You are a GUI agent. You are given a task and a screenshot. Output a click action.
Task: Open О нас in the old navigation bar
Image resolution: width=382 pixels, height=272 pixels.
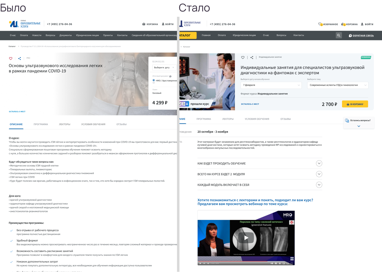coord(13,35)
